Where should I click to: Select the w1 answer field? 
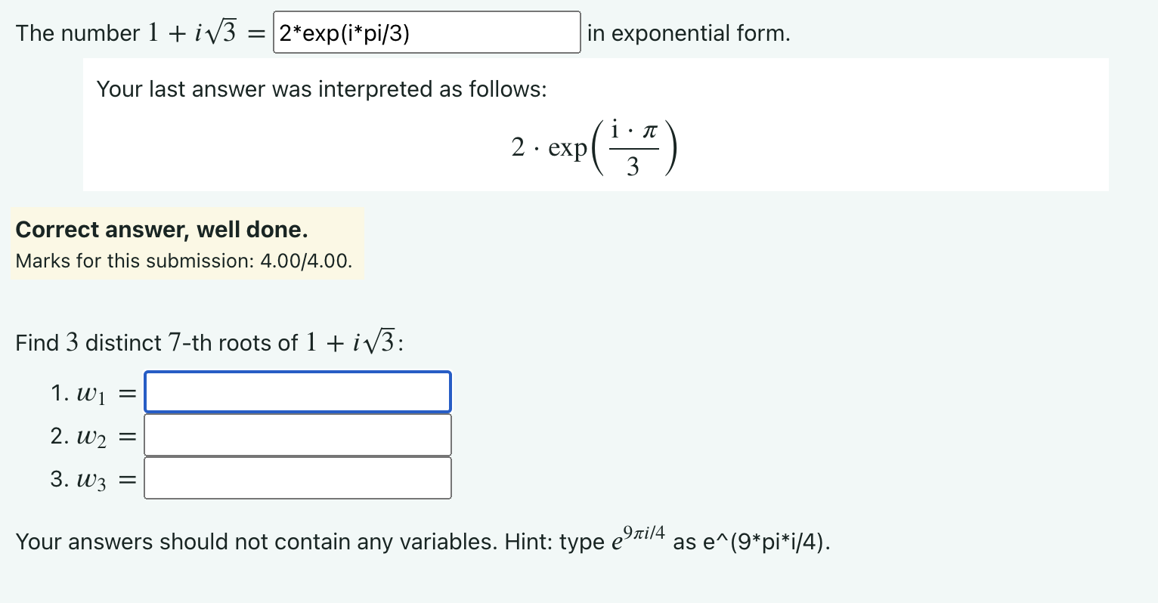click(x=297, y=391)
